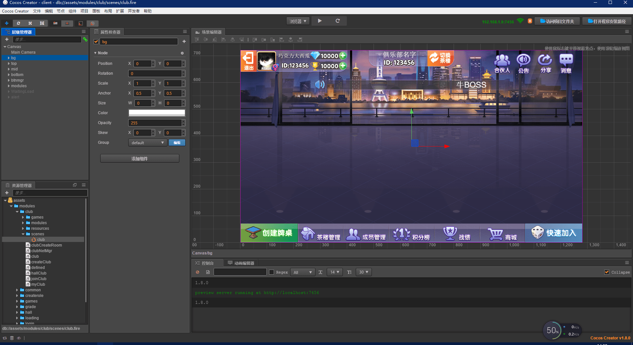This screenshot has height=345, width=633.
Task: Open the browser preview platform dropdown
Action: tap(298, 21)
